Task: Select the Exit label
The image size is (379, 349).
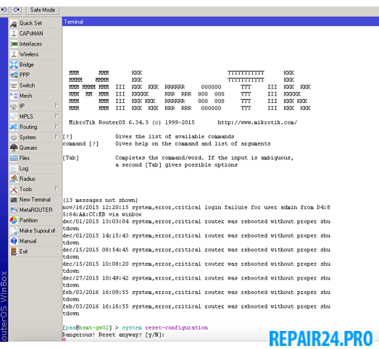Action: click(24, 252)
